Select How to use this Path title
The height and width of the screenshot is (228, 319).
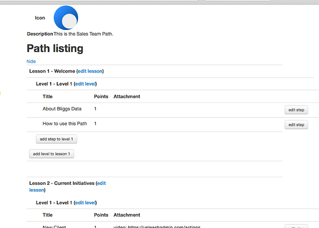pos(65,124)
